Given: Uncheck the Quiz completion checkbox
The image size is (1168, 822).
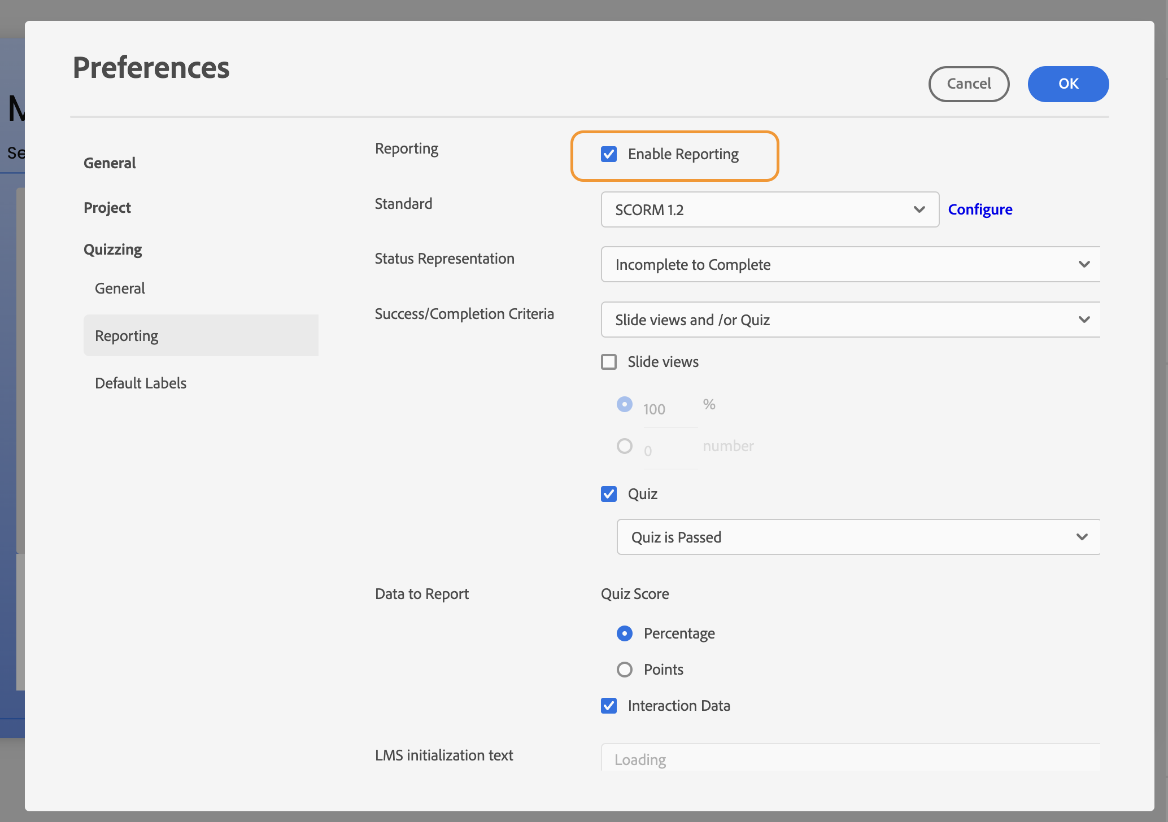Looking at the screenshot, I should click(x=608, y=494).
